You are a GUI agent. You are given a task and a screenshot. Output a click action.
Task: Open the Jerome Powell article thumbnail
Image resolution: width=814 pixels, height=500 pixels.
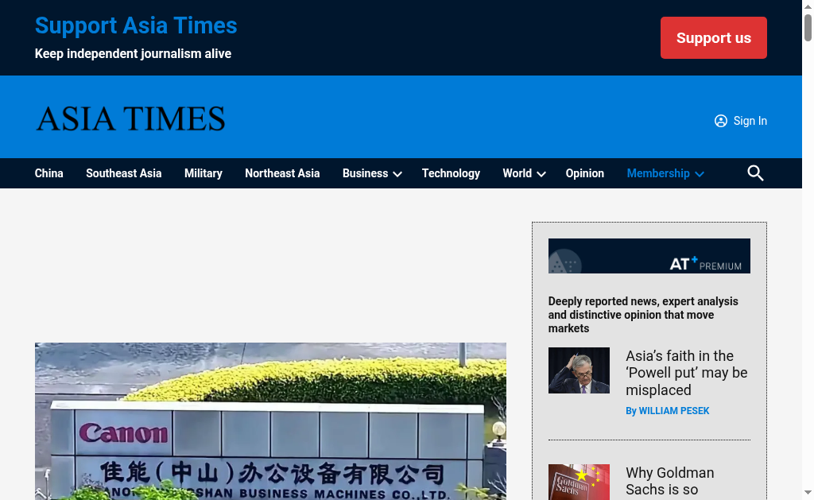[x=579, y=370]
